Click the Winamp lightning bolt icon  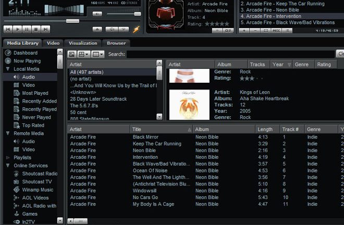(136, 29)
